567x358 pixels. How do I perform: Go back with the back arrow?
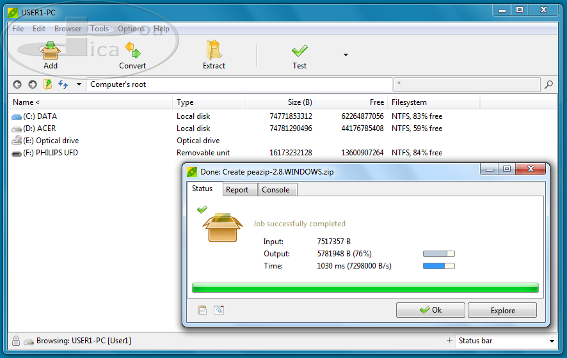coord(17,84)
